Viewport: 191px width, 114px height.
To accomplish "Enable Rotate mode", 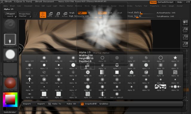I will pyautogui.click(x=64, y=15).
